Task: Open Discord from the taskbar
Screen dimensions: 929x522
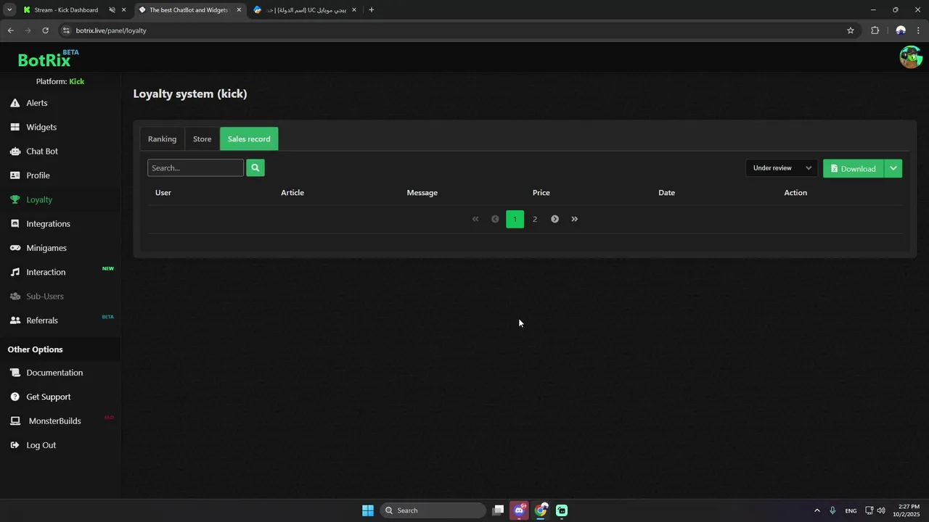Action: click(x=519, y=510)
